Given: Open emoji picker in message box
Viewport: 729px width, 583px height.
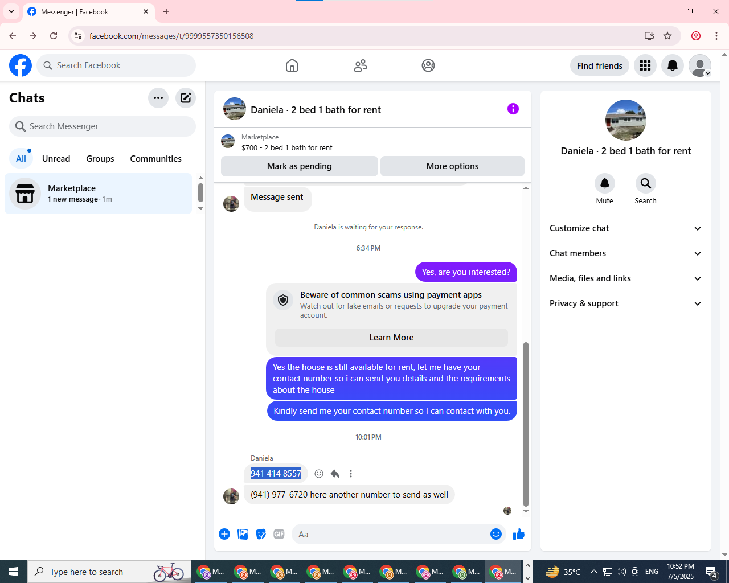Looking at the screenshot, I should pyautogui.click(x=496, y=534).
